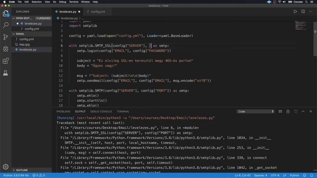The width and height of the screenshot is (317, 178).
Task: Open the Window menu
Action: click(85, 2)
